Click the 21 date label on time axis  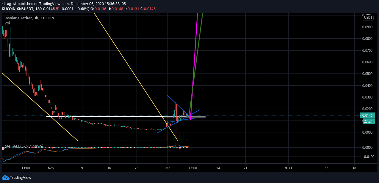click(246, 168)
